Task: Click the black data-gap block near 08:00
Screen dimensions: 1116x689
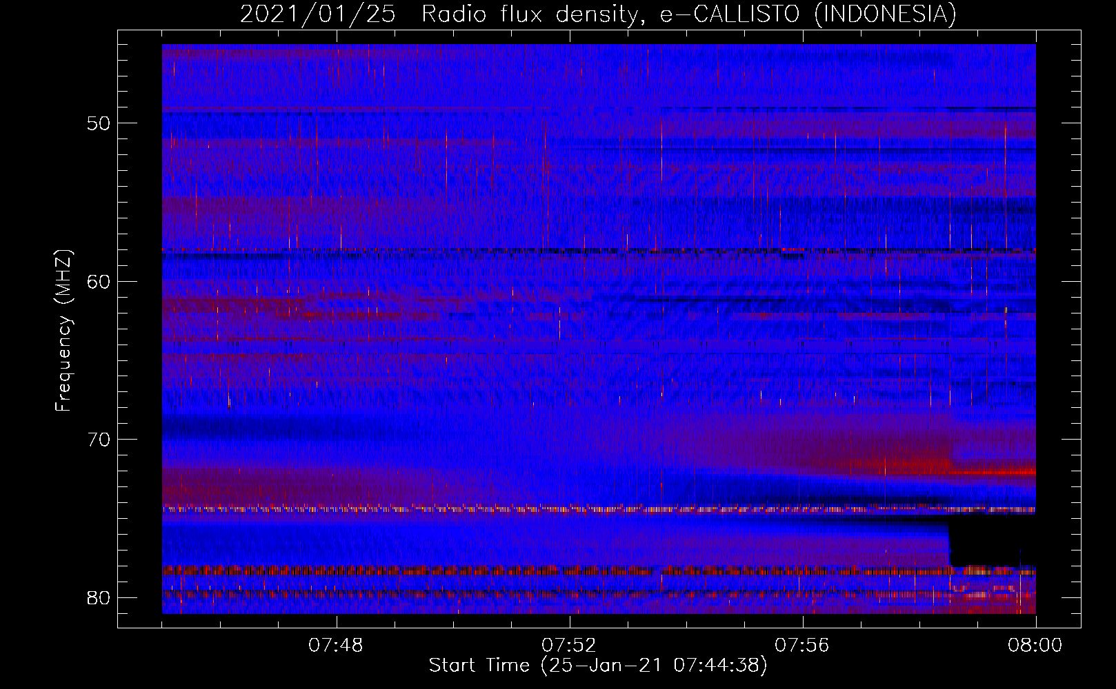Action: click(992, 540)
